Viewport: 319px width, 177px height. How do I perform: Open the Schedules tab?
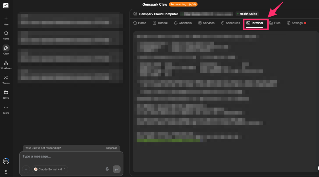click(x=231, y=23)
